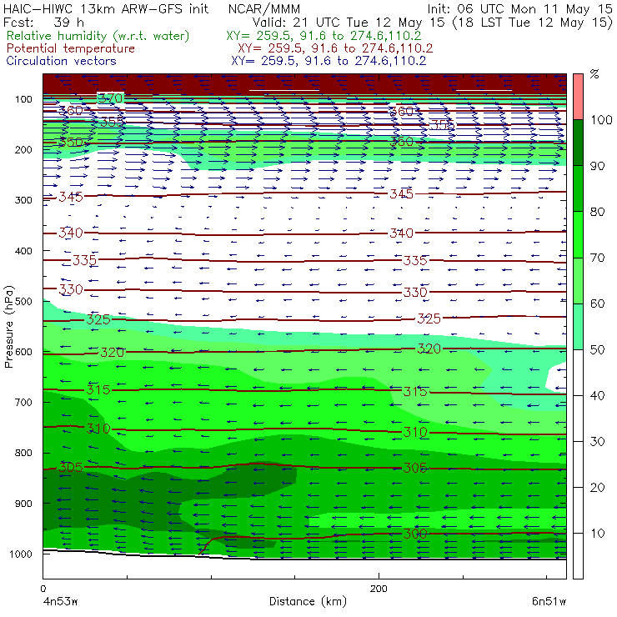Viewport: 617px width, 617px height.
Task: Click the '300' potential temperature contour label
Action: 414,534
